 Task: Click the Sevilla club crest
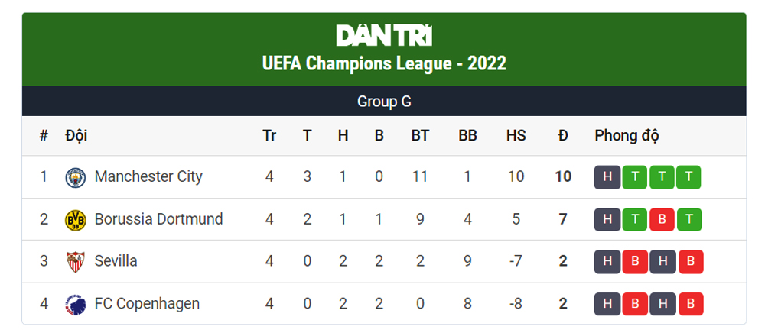pyautogui.click(x=76, y=262)
